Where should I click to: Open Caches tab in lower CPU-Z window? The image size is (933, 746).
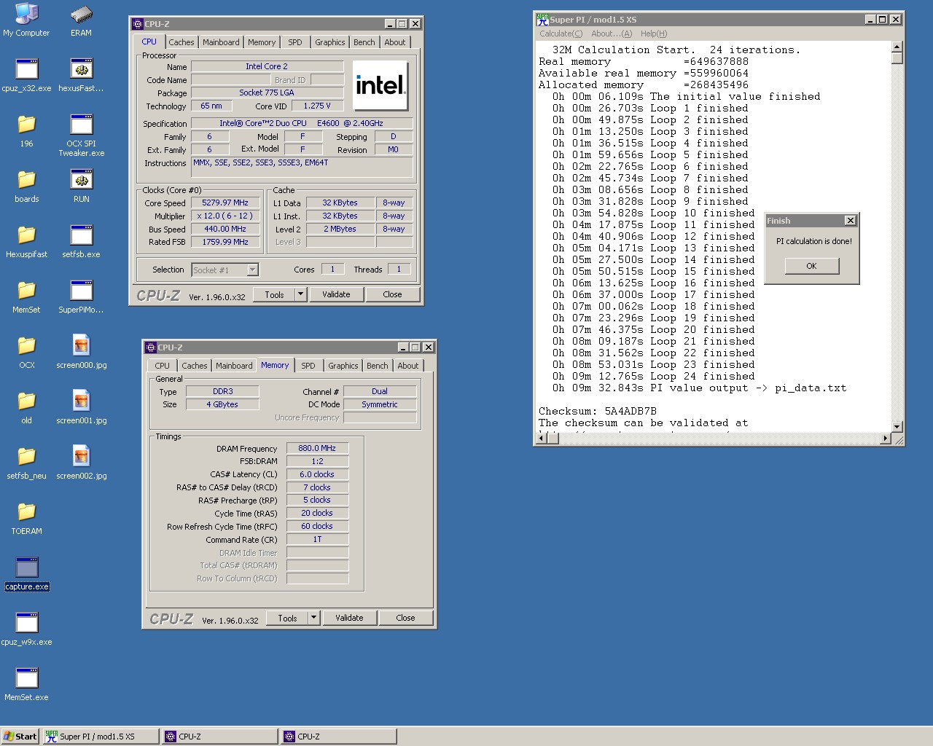tap(195, 366)
